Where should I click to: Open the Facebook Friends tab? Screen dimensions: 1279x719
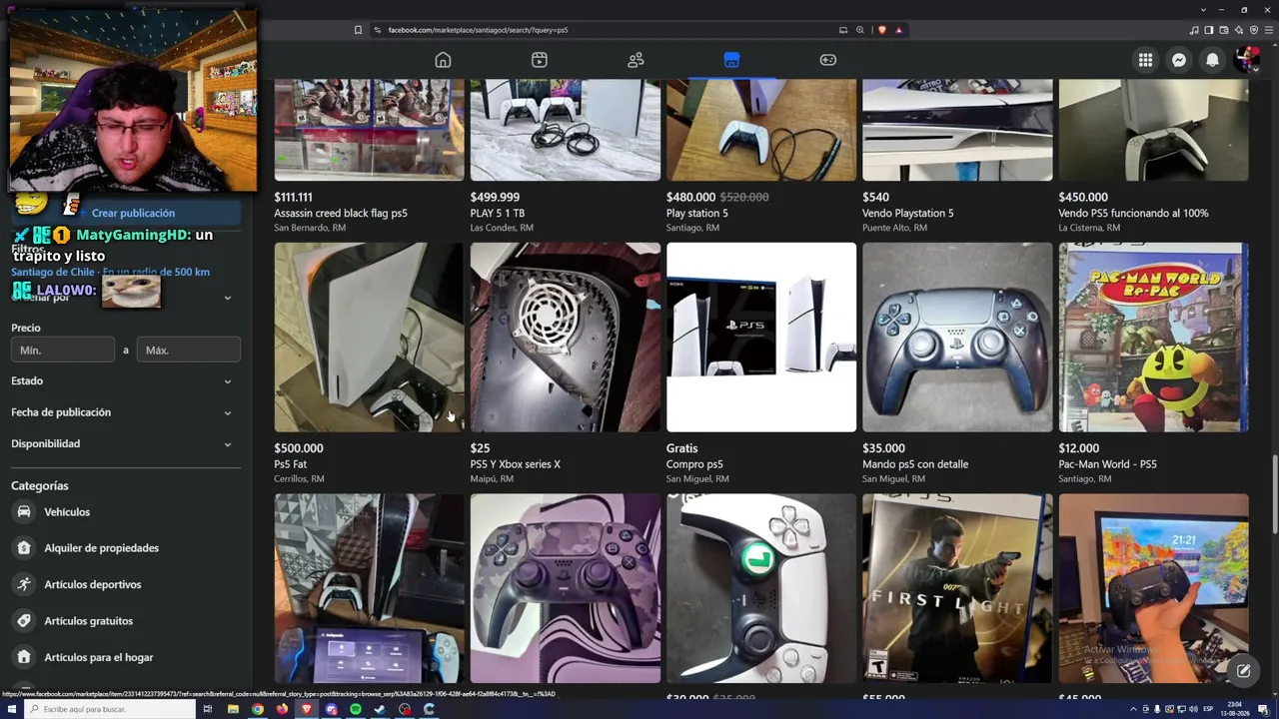[x=636, y=60]
